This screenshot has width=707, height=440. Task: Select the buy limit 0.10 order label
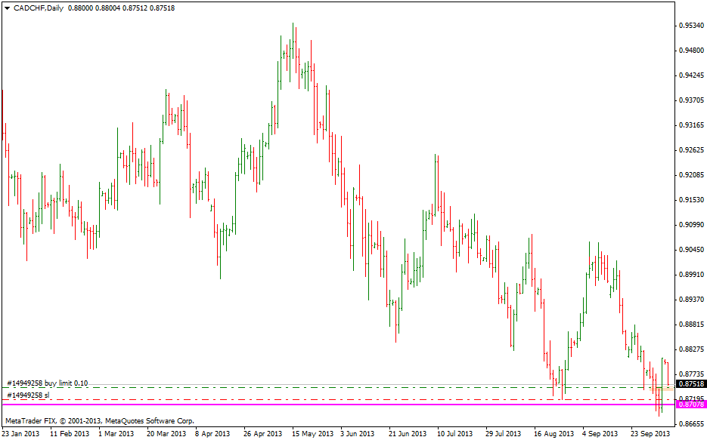(x=47, y=383)
